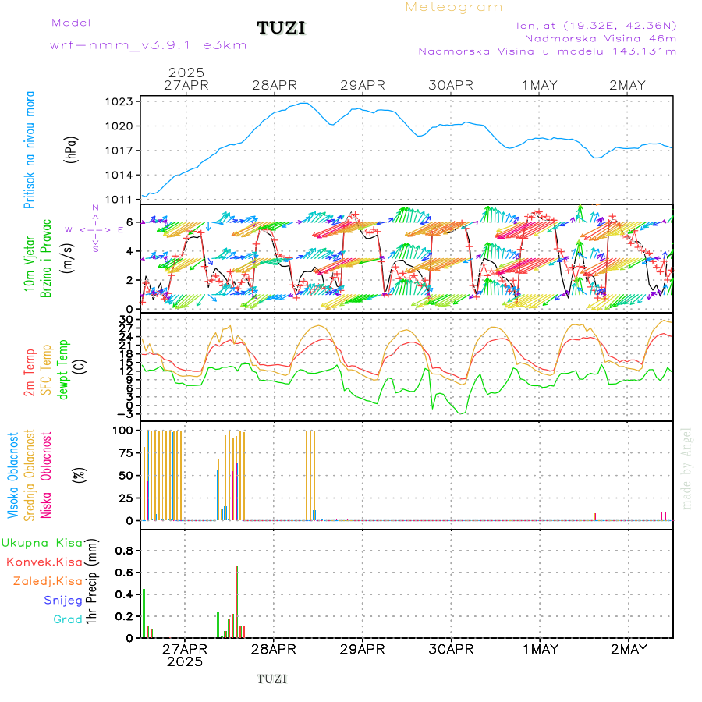
Task: Select the 28APR marker on top axis
Action: click(275, 85)
